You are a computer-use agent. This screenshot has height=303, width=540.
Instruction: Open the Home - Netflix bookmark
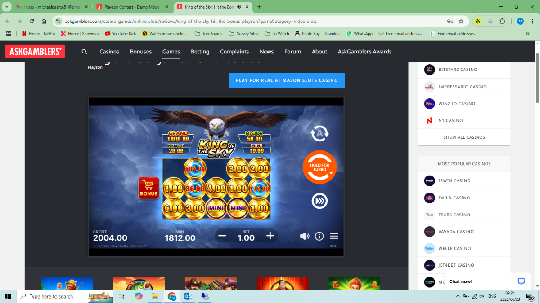(x=39, y=34)
